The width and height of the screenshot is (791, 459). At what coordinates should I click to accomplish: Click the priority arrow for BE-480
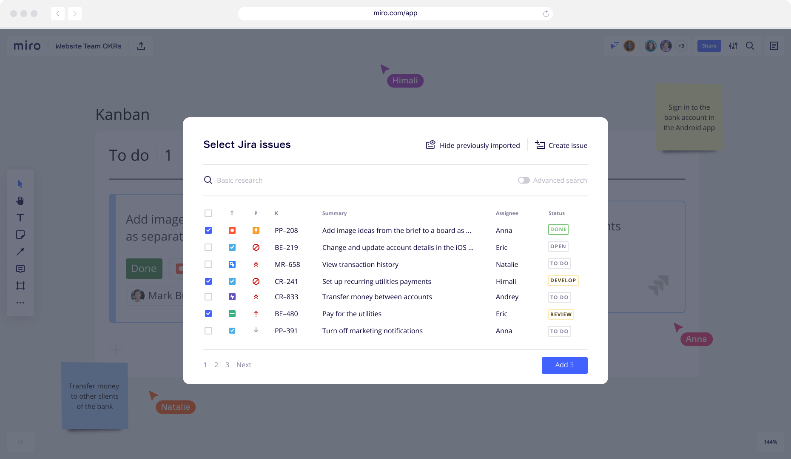click(256, 314)
